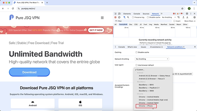Click the browser back arrow
The image size is (197, 111).
pyautogui.click(x=3, y=9)
